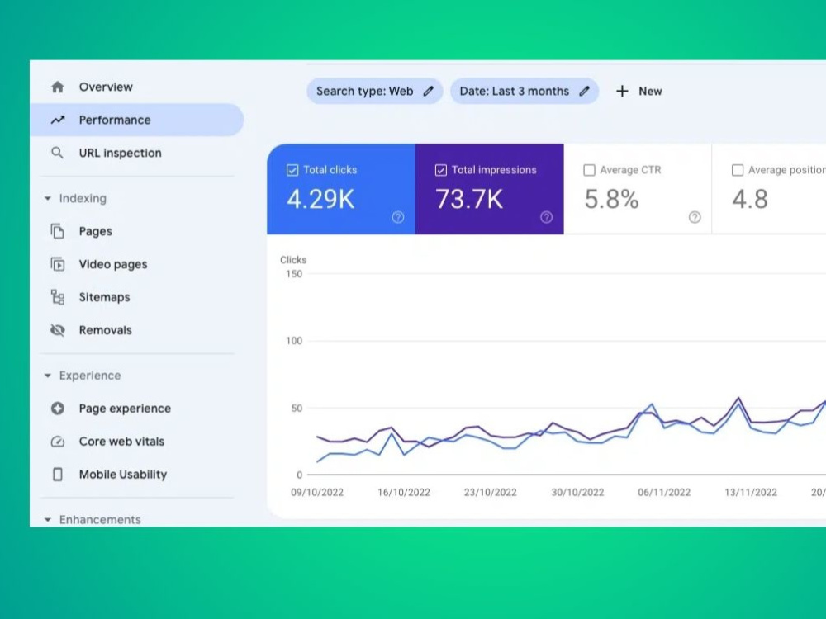Click the Page experience plus-circle icon
826x619 pixels.
[58, 409]
